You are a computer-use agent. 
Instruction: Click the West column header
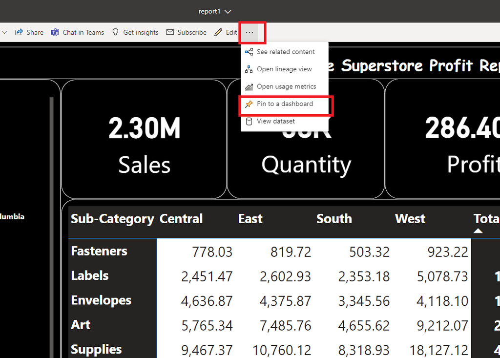pos(410,219)
